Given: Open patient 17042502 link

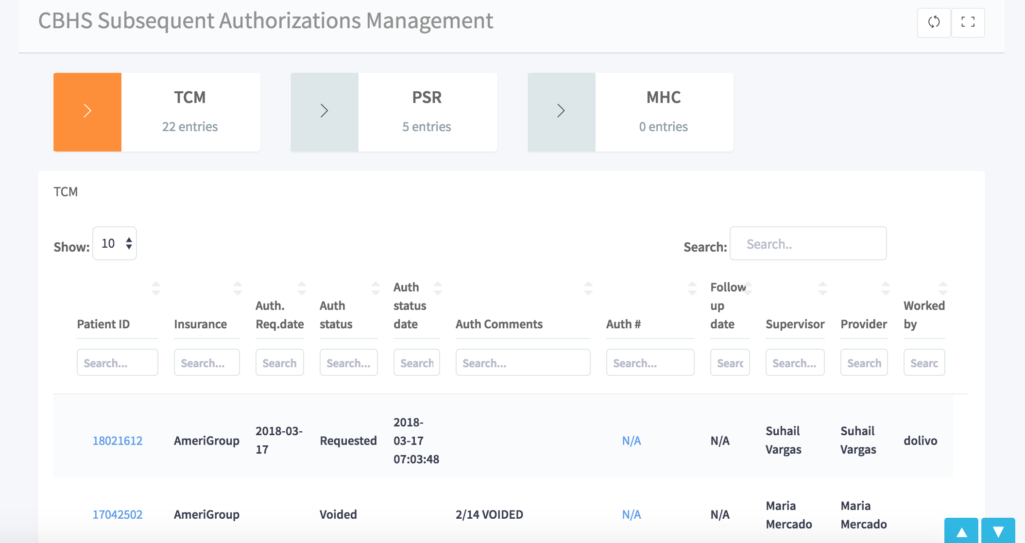Looking at the screenshot, I should point(118,514).
